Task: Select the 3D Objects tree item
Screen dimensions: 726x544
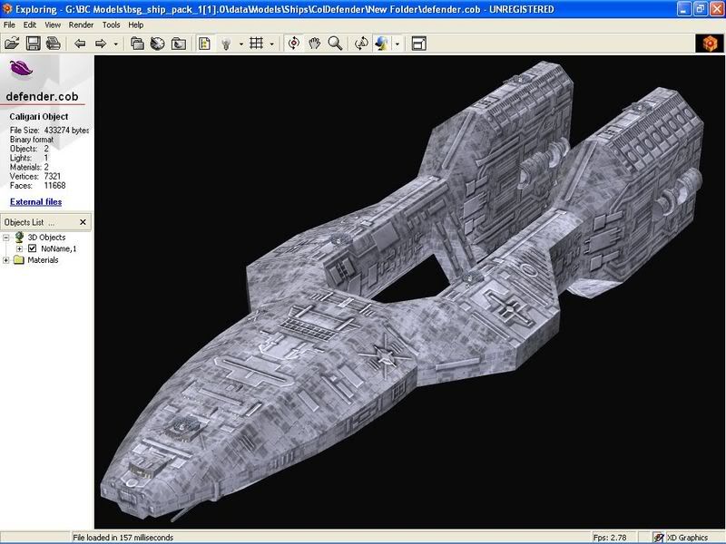Action: click(46, 238)
